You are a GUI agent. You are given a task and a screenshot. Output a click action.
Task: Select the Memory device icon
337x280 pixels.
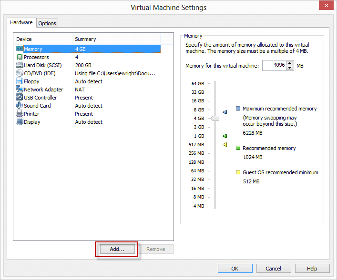coord(20,49)
